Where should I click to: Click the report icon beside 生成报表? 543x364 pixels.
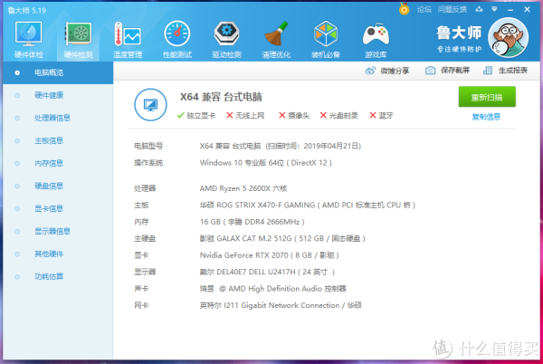[488, 71]
